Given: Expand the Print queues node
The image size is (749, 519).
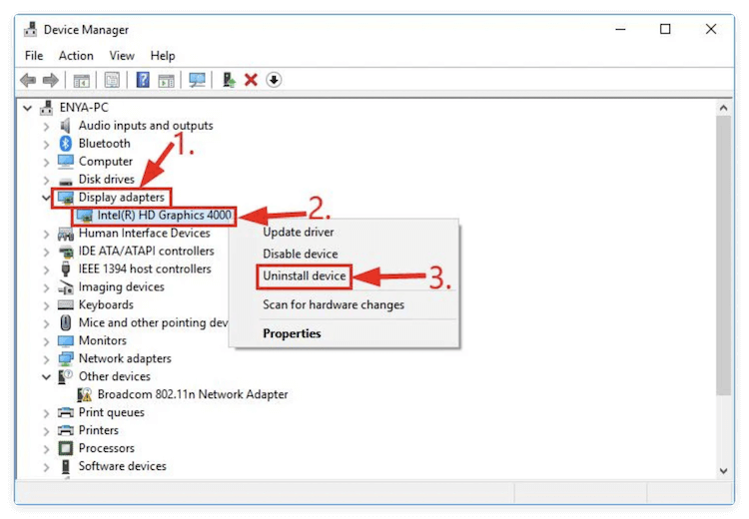Looking at the screenshot, I should pos(46,413).
